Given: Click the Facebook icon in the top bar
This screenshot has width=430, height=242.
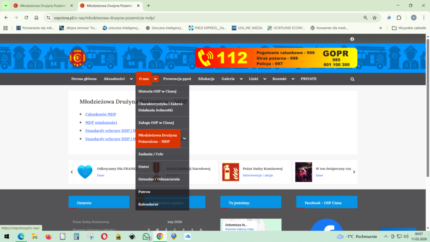Looking at the screenshot, I should click(x=352, y=39).
